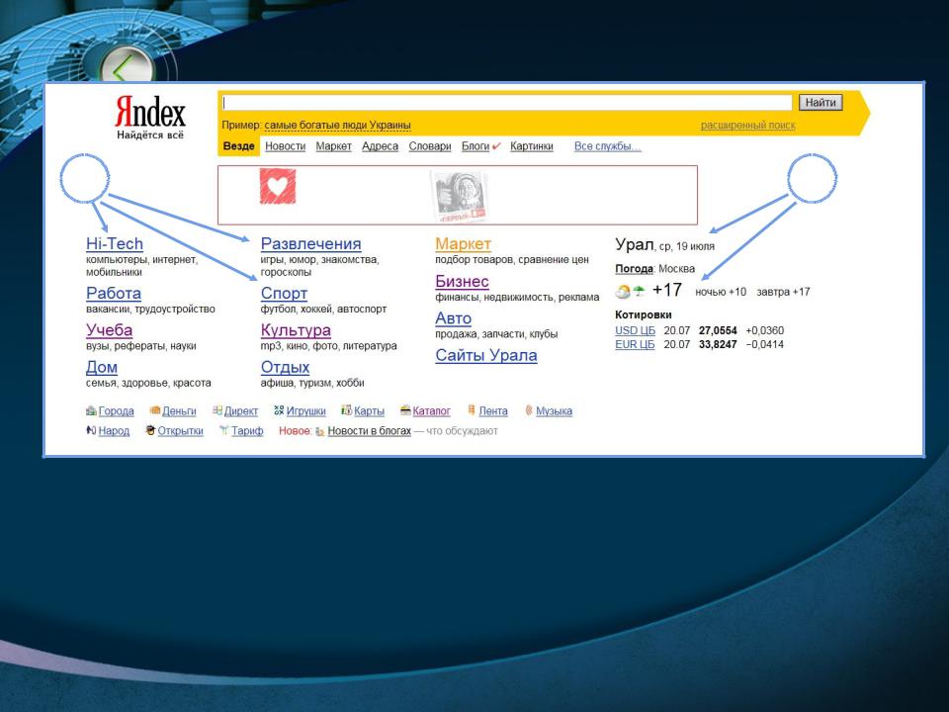Open the Народ service link

pyautogui.click(x=114, y=431)
